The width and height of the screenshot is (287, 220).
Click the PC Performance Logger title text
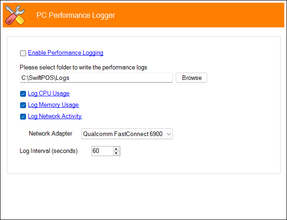pos(76,15)
